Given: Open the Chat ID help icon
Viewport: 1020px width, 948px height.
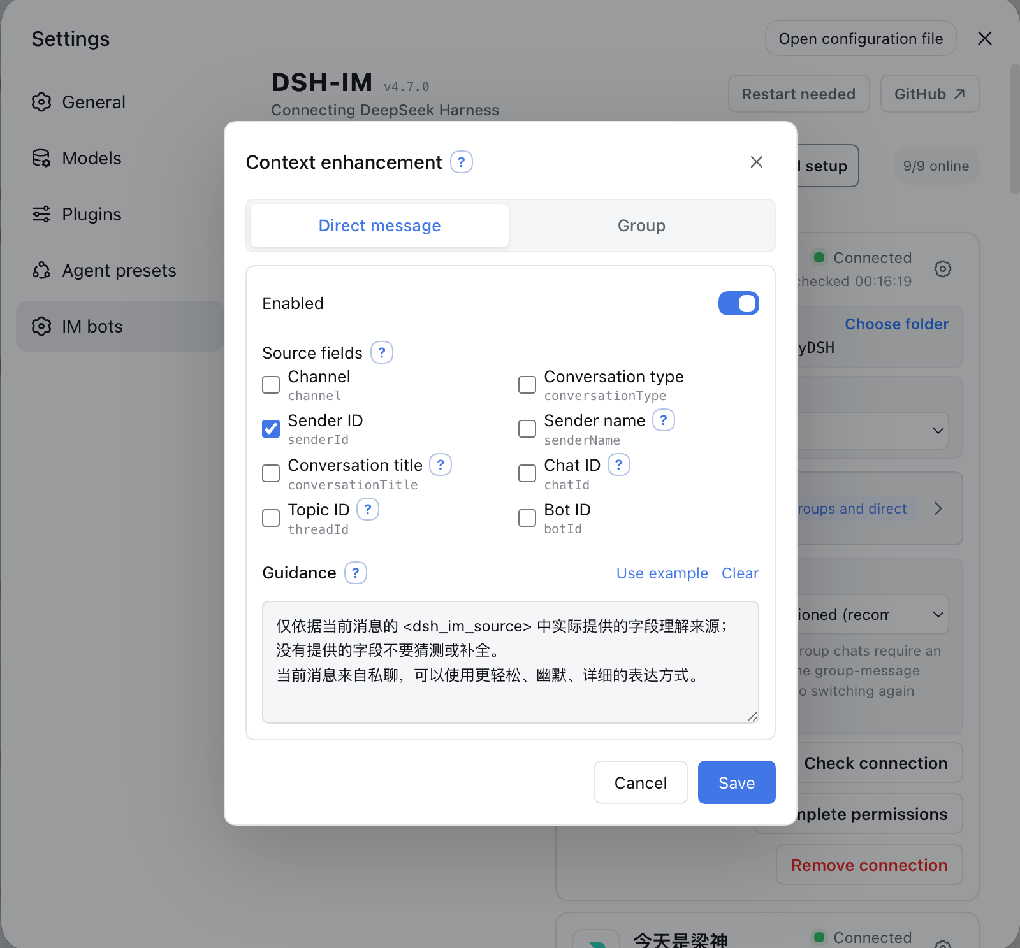Looking at the screenshot, I should 619,464.
